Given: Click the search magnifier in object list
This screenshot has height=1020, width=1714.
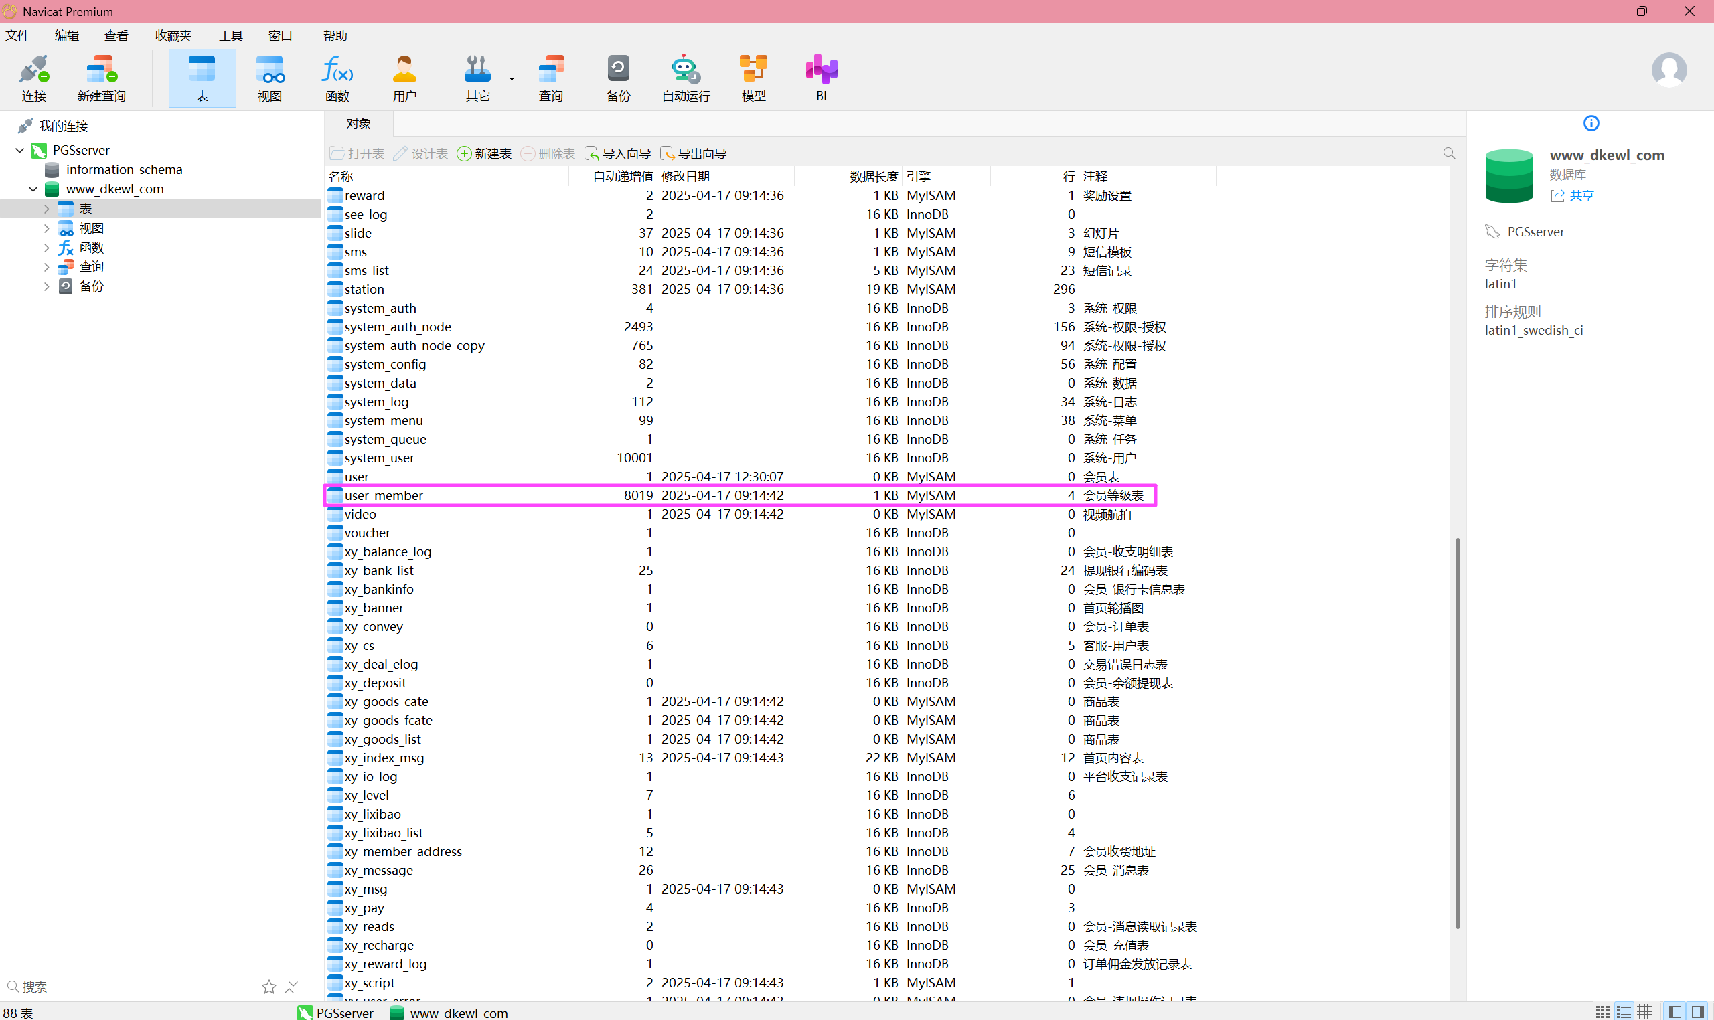Looking at the screenshot, I should click(x=1449, y=153).
